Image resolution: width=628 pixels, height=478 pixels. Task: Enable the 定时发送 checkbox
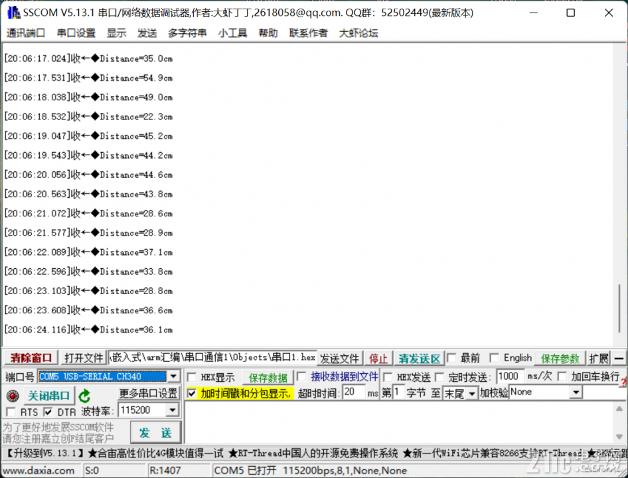[x=439, y=377]
